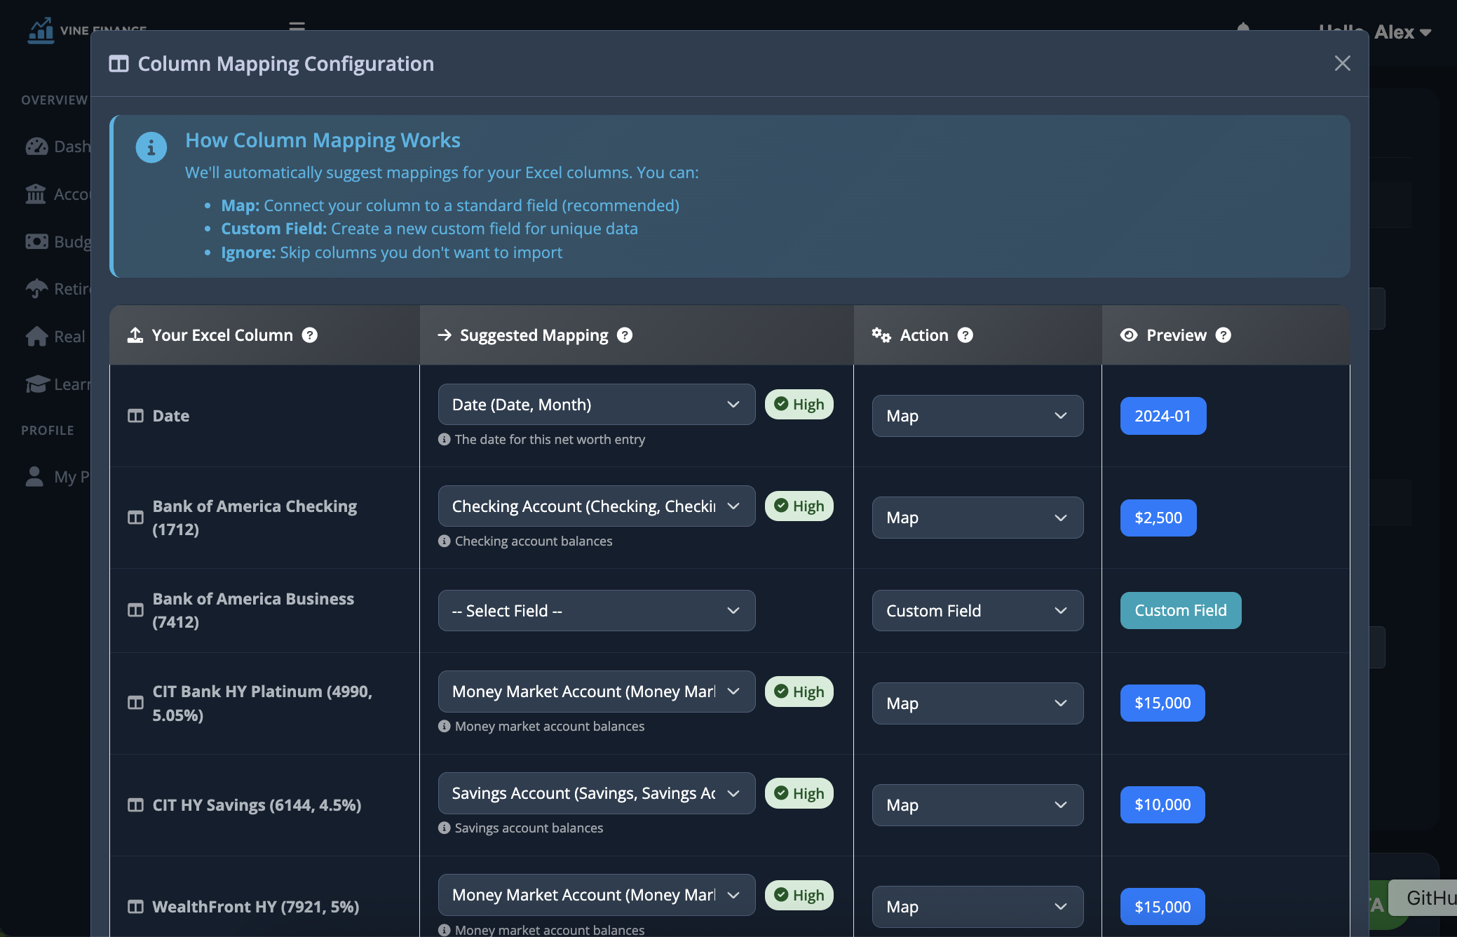Click the Learn graduation cap sidebar icon
This screenshot has width=1457, height=937.
coord(36,384)
